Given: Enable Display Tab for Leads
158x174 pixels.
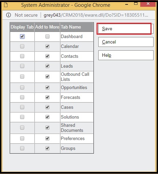Looking at the screenshot, I should [22, 66].
